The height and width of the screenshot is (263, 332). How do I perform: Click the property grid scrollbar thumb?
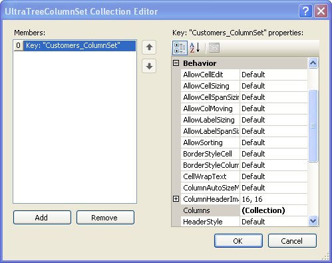313,126
